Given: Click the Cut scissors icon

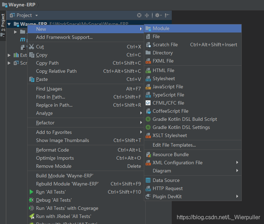Looking at the screenshot, I should (x=31, y=47).
